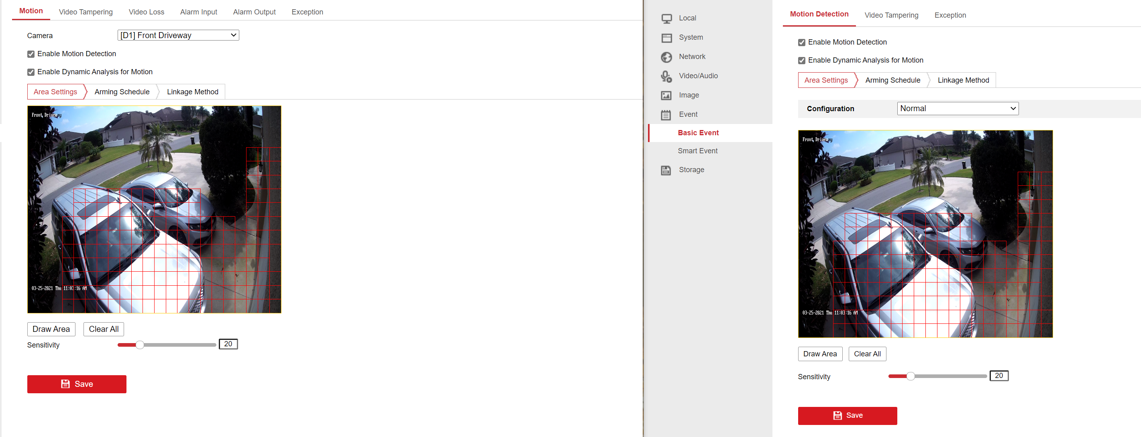Open Smart Event under Event menu
The width and height of the screenshot is (1141, 437).
click(x=698, y=151)
